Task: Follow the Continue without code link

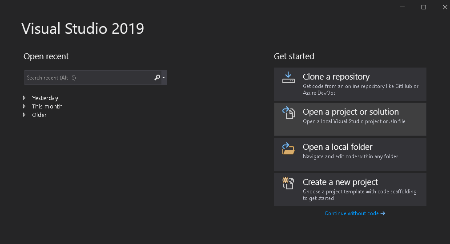Action: point(354,213)
